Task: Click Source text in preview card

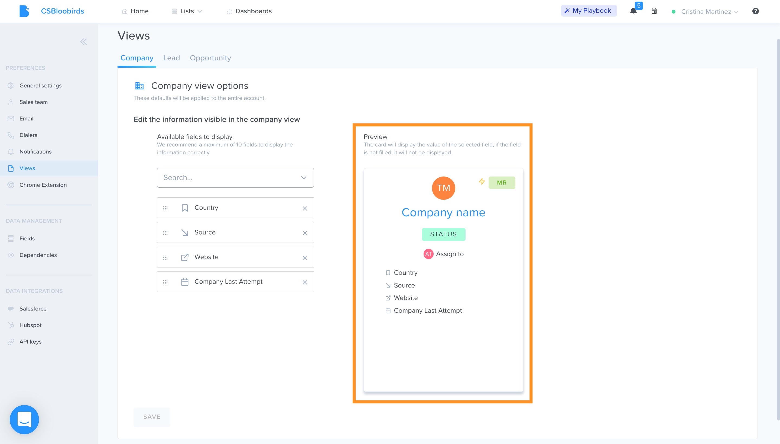Action: [x=404, y=285]
